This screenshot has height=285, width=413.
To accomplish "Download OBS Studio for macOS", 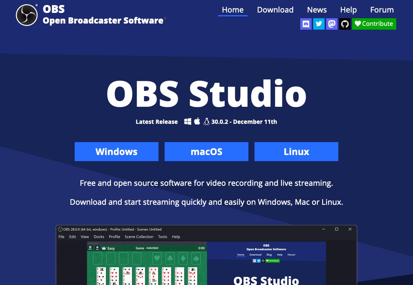I will (x=206, y=152).
